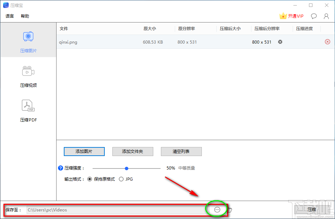Viewport: 335px width, 219px height.
Task: Select the 保持原格式 radio button
Action: tap(90, 179)
